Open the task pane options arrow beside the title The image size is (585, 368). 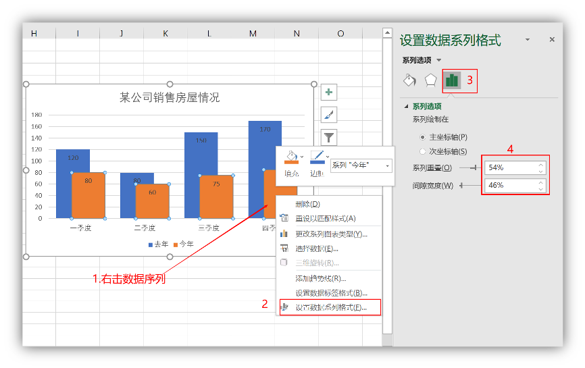[528, 40]
